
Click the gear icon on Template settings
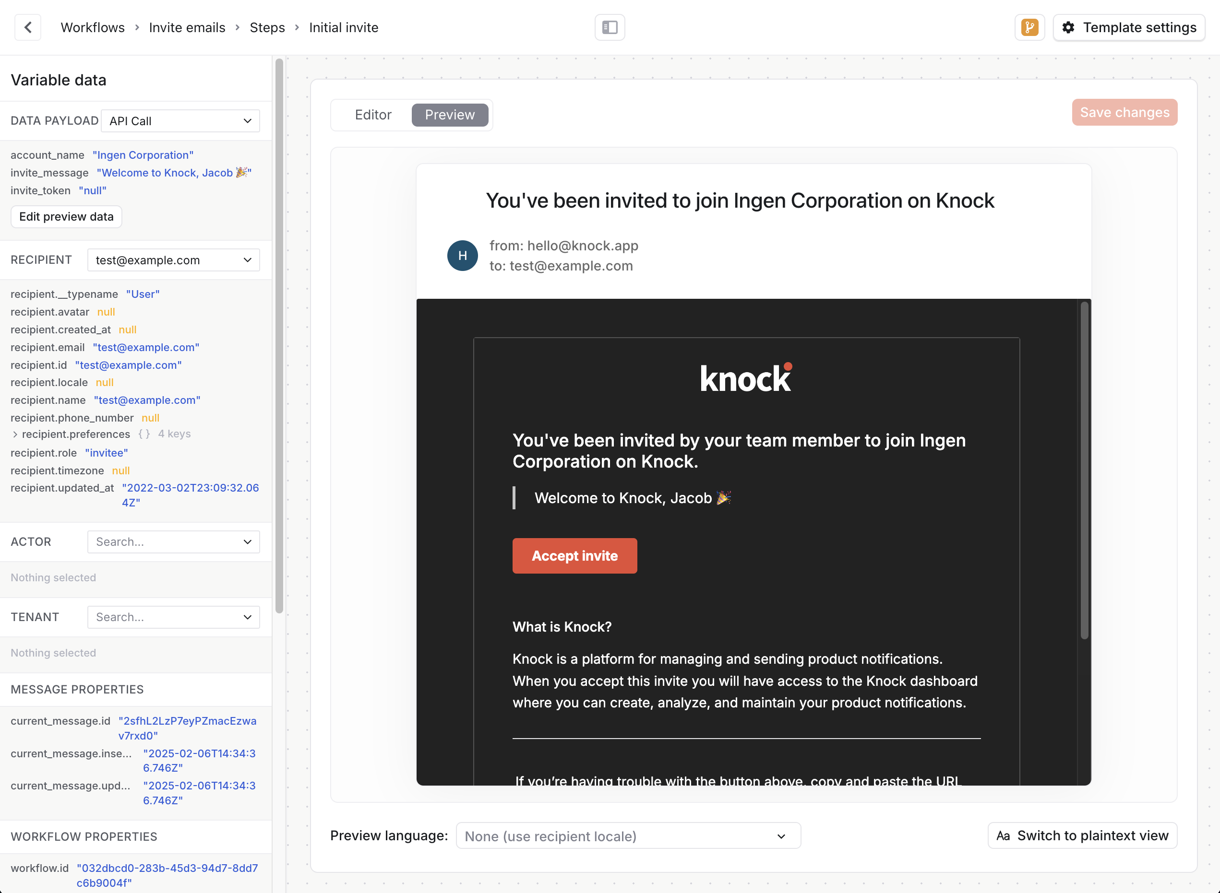1068,27
